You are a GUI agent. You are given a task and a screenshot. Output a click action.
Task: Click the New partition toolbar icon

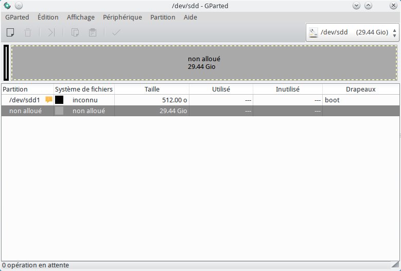(10, 32)
